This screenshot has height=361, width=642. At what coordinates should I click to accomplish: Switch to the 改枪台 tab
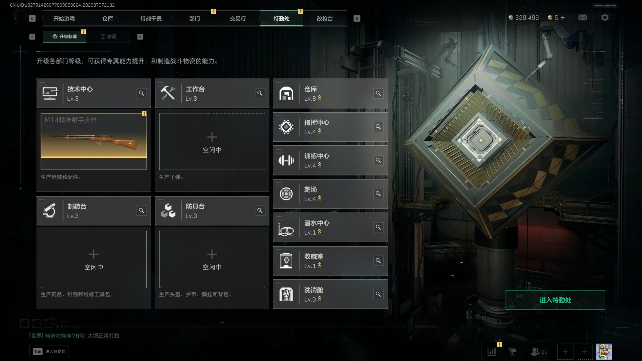[x=325, y=18]
